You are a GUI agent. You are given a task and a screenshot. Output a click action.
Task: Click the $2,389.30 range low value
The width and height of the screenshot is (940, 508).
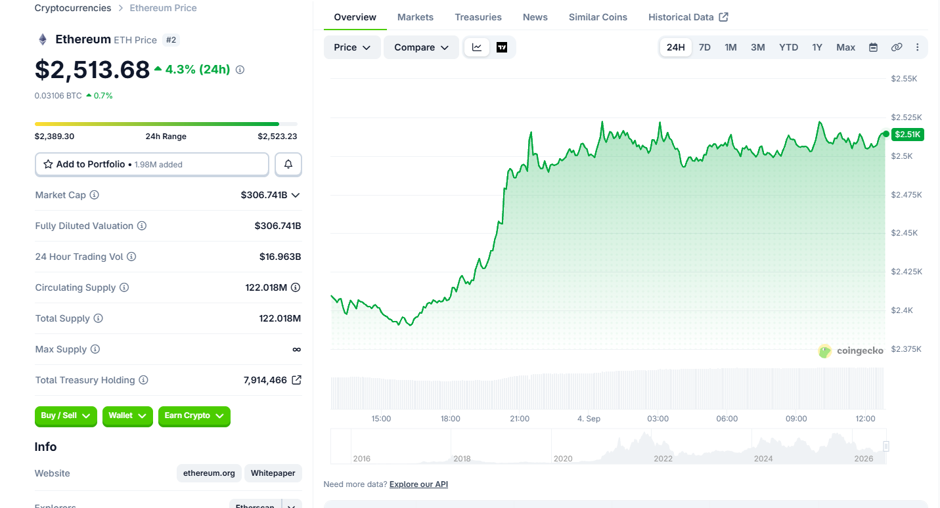pyautogui.click(x=55, y=137)
